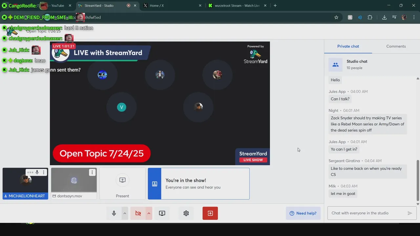Mute the microphone in the bottom toolbar
Viewport: 420px width, 236px height.
[114, 213]
